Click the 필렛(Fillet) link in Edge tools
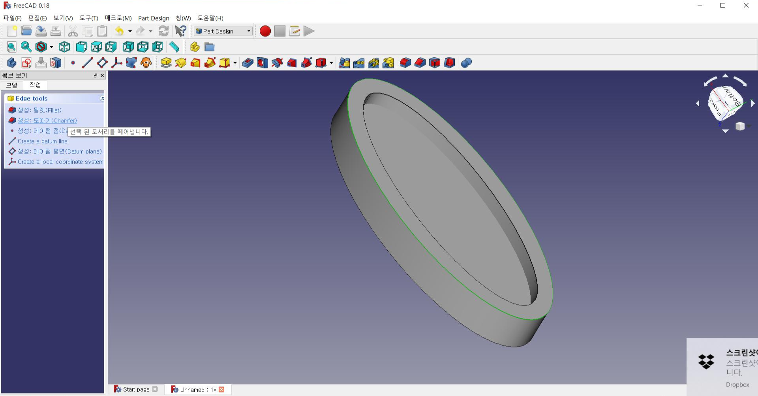The width and height of the screenshot is (758, 396). [39, 110]
